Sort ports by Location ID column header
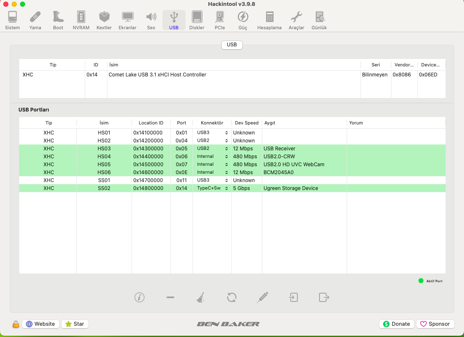 (151, 123)
